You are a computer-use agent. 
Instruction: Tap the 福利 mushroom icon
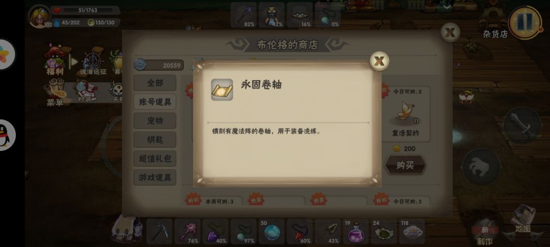pyautogui.click(x=55, y=60)
